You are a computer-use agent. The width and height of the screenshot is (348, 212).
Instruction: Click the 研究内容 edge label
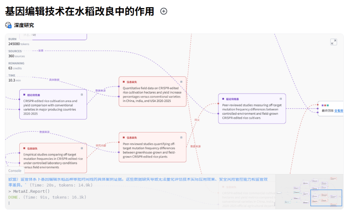[101, 145]
